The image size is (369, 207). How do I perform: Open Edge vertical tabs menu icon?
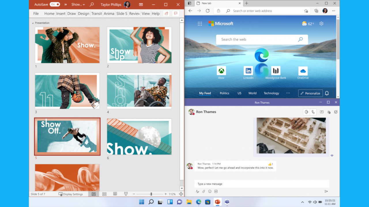pyautogui.click(x=189, y=3)
